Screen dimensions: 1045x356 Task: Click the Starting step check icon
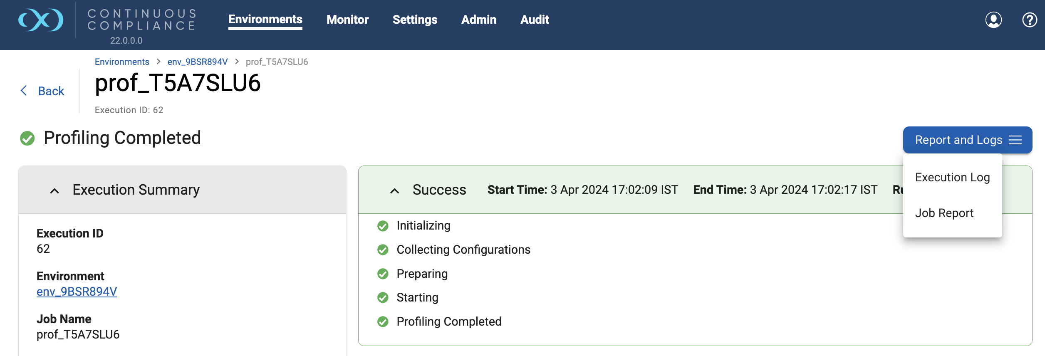[x=383, y=298]
